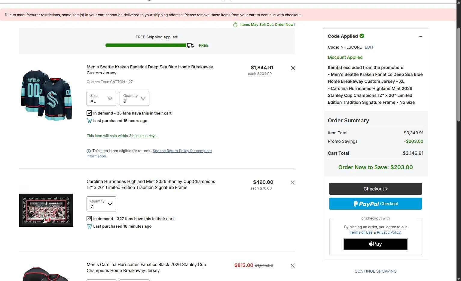This screenshot has height=281, width=461.
Task: Remove the Carolina Hurricanes Black jersey item
Action: 293,266
